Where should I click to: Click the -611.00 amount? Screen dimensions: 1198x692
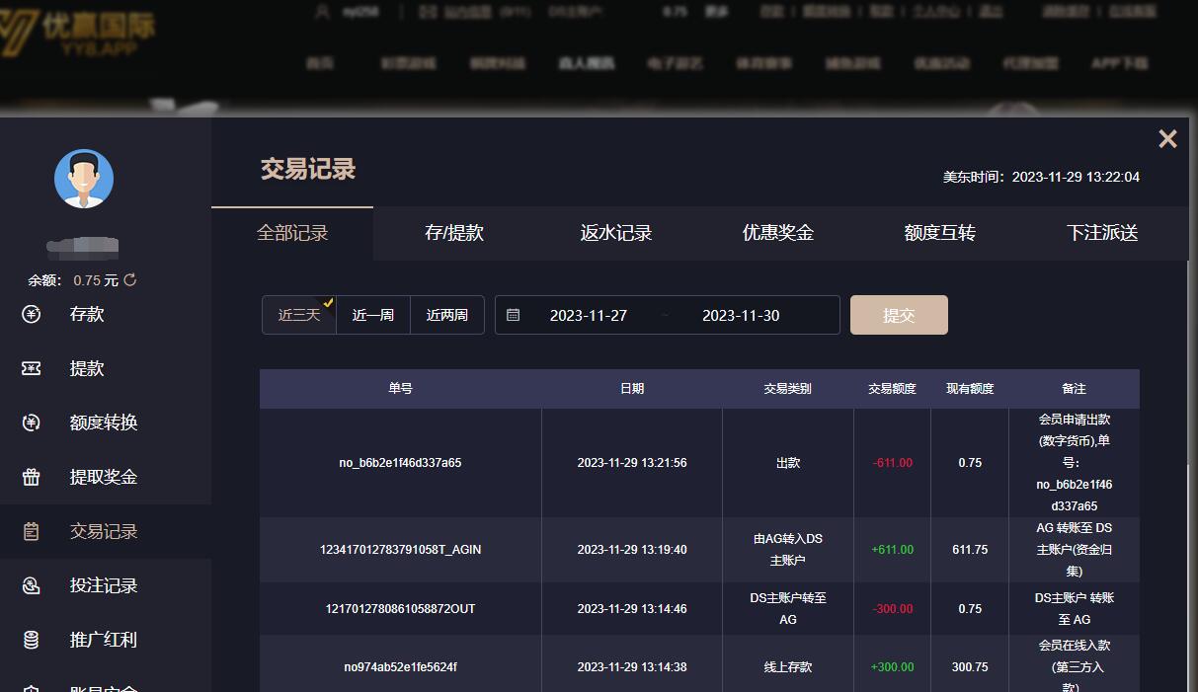pos(893,463)
